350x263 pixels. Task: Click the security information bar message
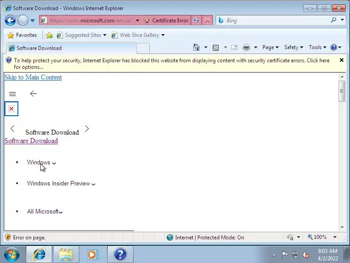171,64
